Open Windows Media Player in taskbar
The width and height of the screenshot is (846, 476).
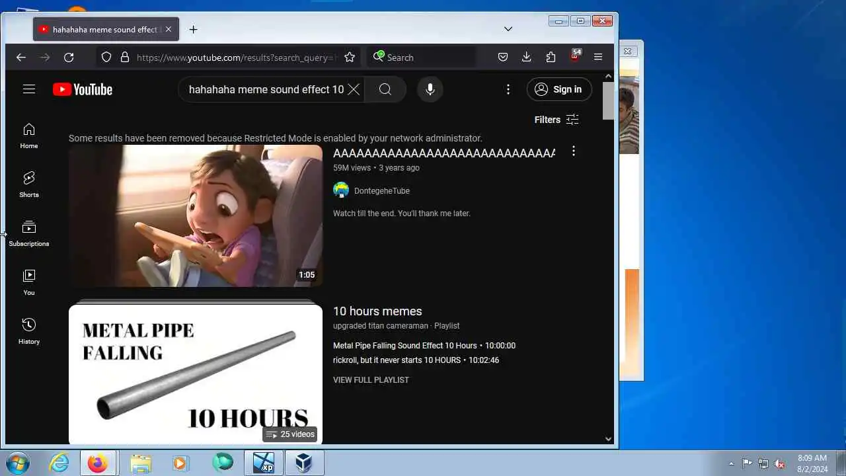click(180, 463)
